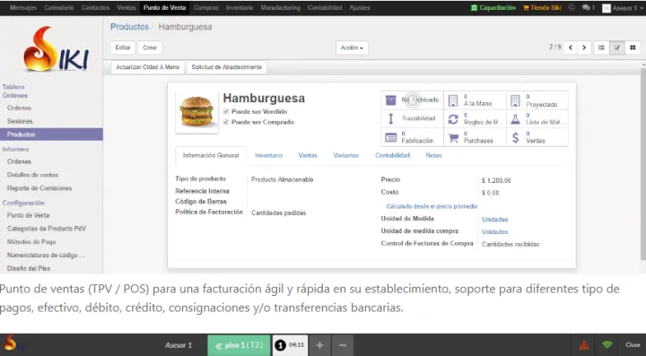Add a new order with plus button
This screenshot has width=646, height=356.
click(319, 345)
